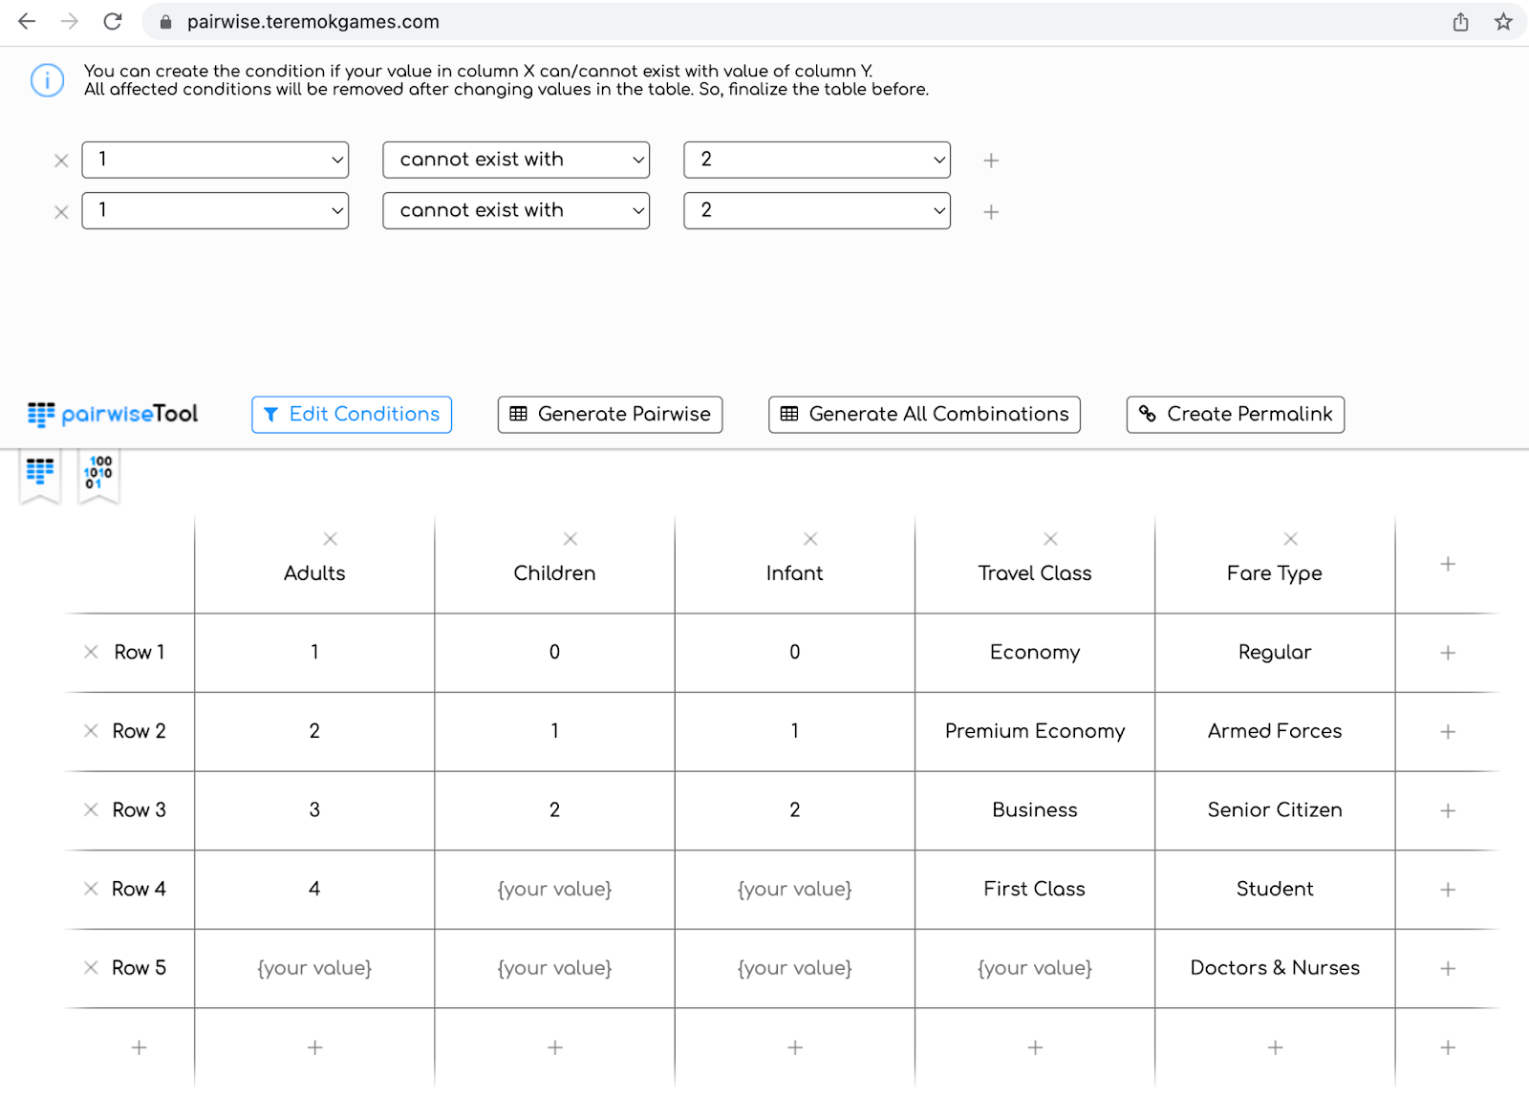Delete the Children column
The height and width of the screenshot is (1120, 1529).
pyautogui.click(x=571, y=539)
